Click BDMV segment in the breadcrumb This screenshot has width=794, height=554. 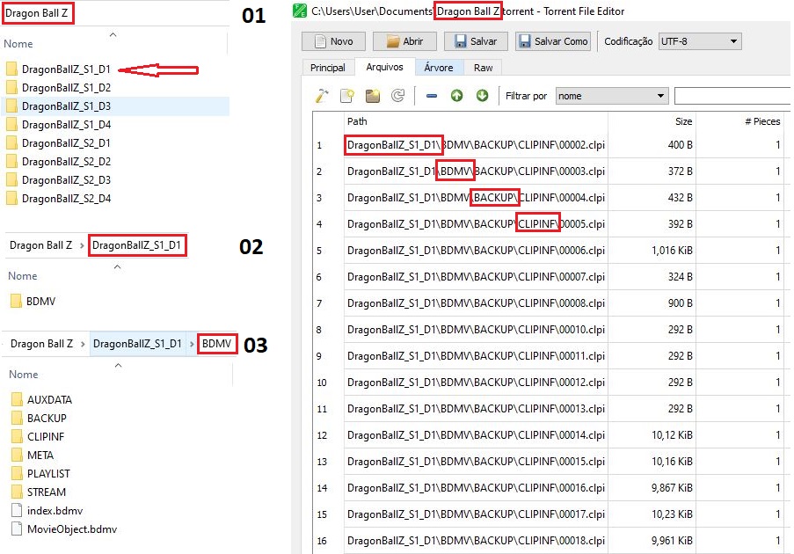216,344
